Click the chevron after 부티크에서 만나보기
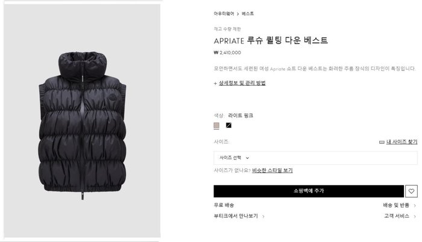The image size is (422, 242). click(263, 216)
